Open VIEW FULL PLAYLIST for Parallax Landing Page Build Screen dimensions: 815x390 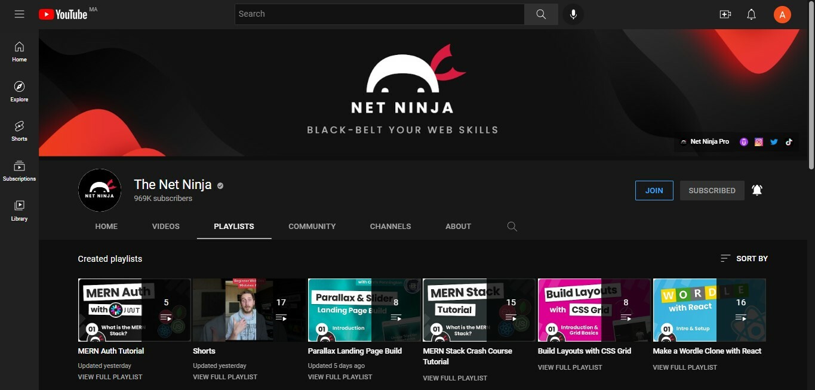340,377
